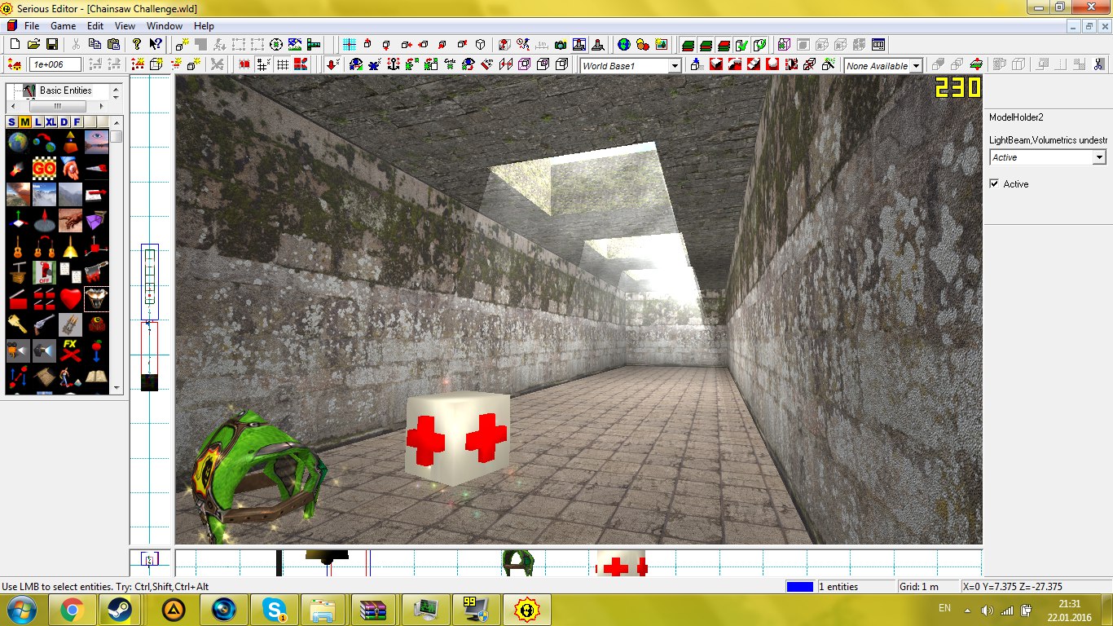This screenshot has width=1113, height=626.
Task: Select the single guitar entity
Action: (19, 247)
